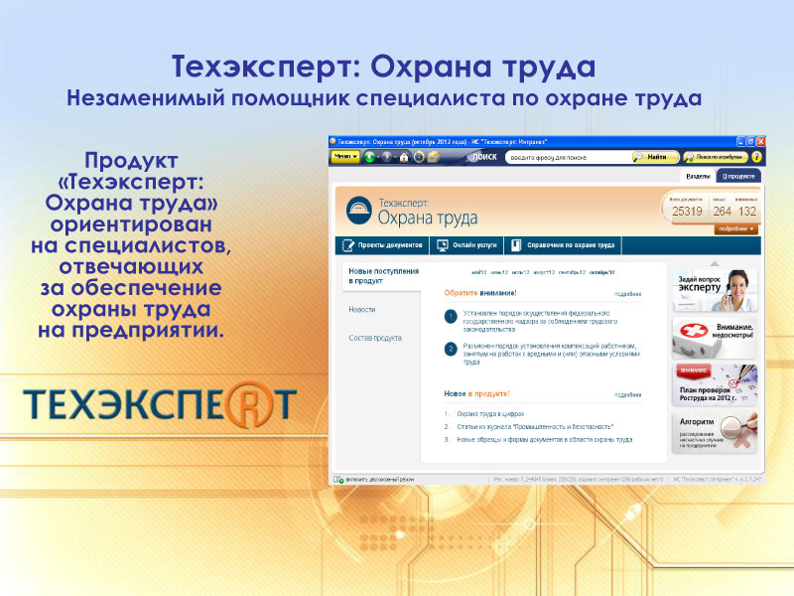The width and height of the screenshot is (794, 596).
Task: Click the yellow Help question mark icon
Action: click(756, 157)
